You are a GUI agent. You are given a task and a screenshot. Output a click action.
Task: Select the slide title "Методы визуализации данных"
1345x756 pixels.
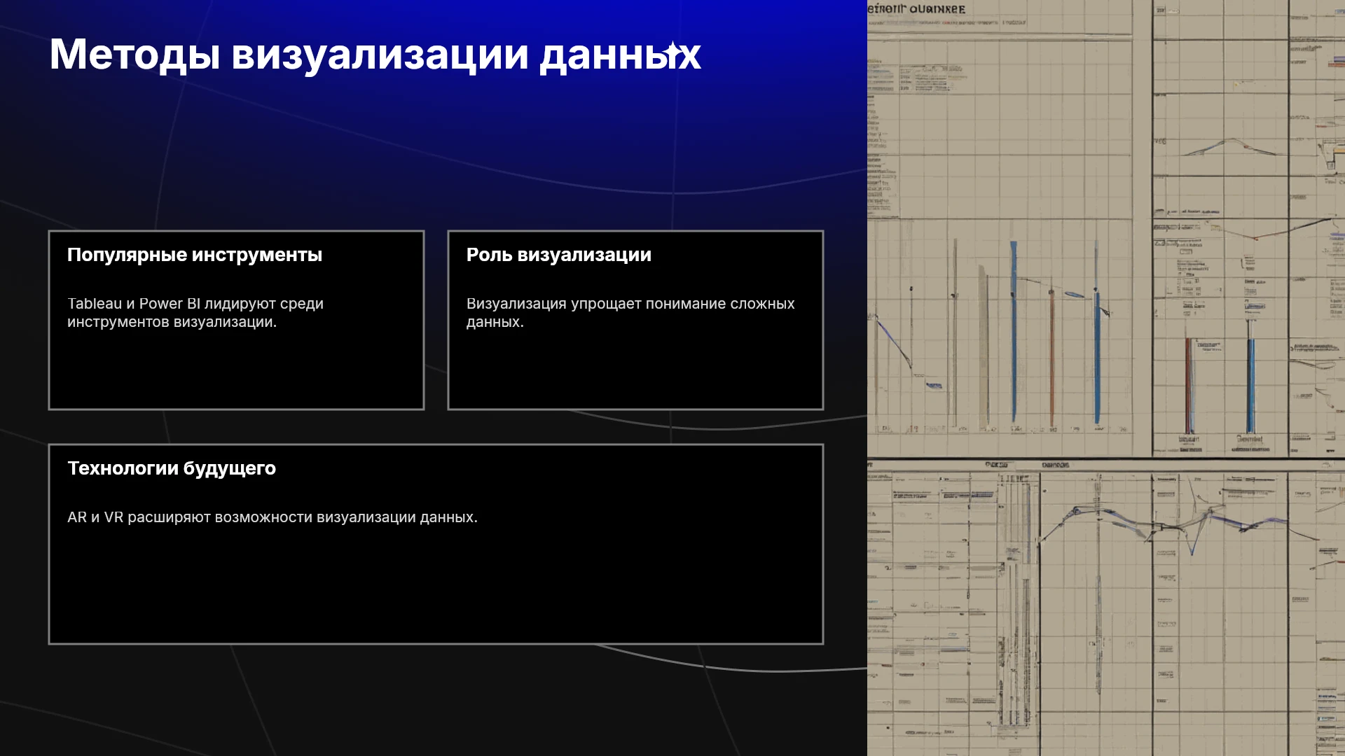point(375,55)
